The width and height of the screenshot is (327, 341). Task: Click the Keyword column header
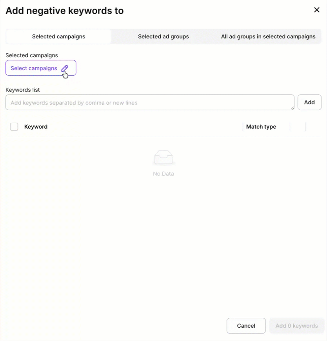tap(36, 127)
